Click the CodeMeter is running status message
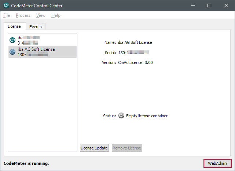Viewport: 235px width, 171px height. [26, 163]
